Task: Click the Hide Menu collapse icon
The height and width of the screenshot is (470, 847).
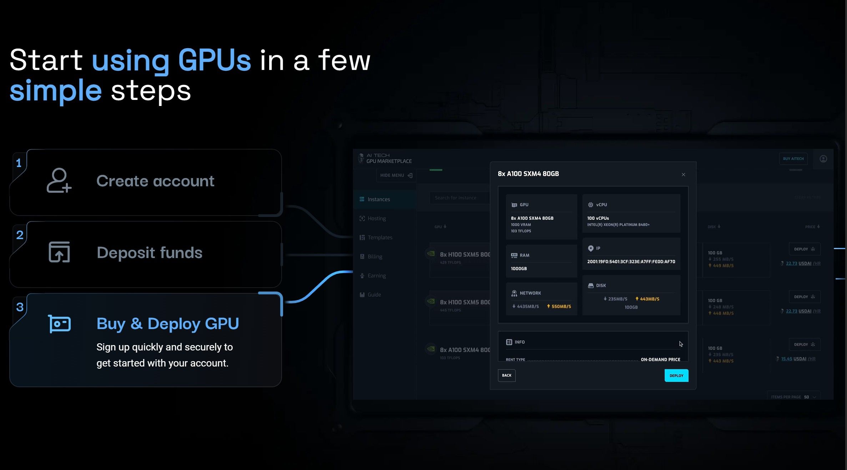Action: point(410,176)
